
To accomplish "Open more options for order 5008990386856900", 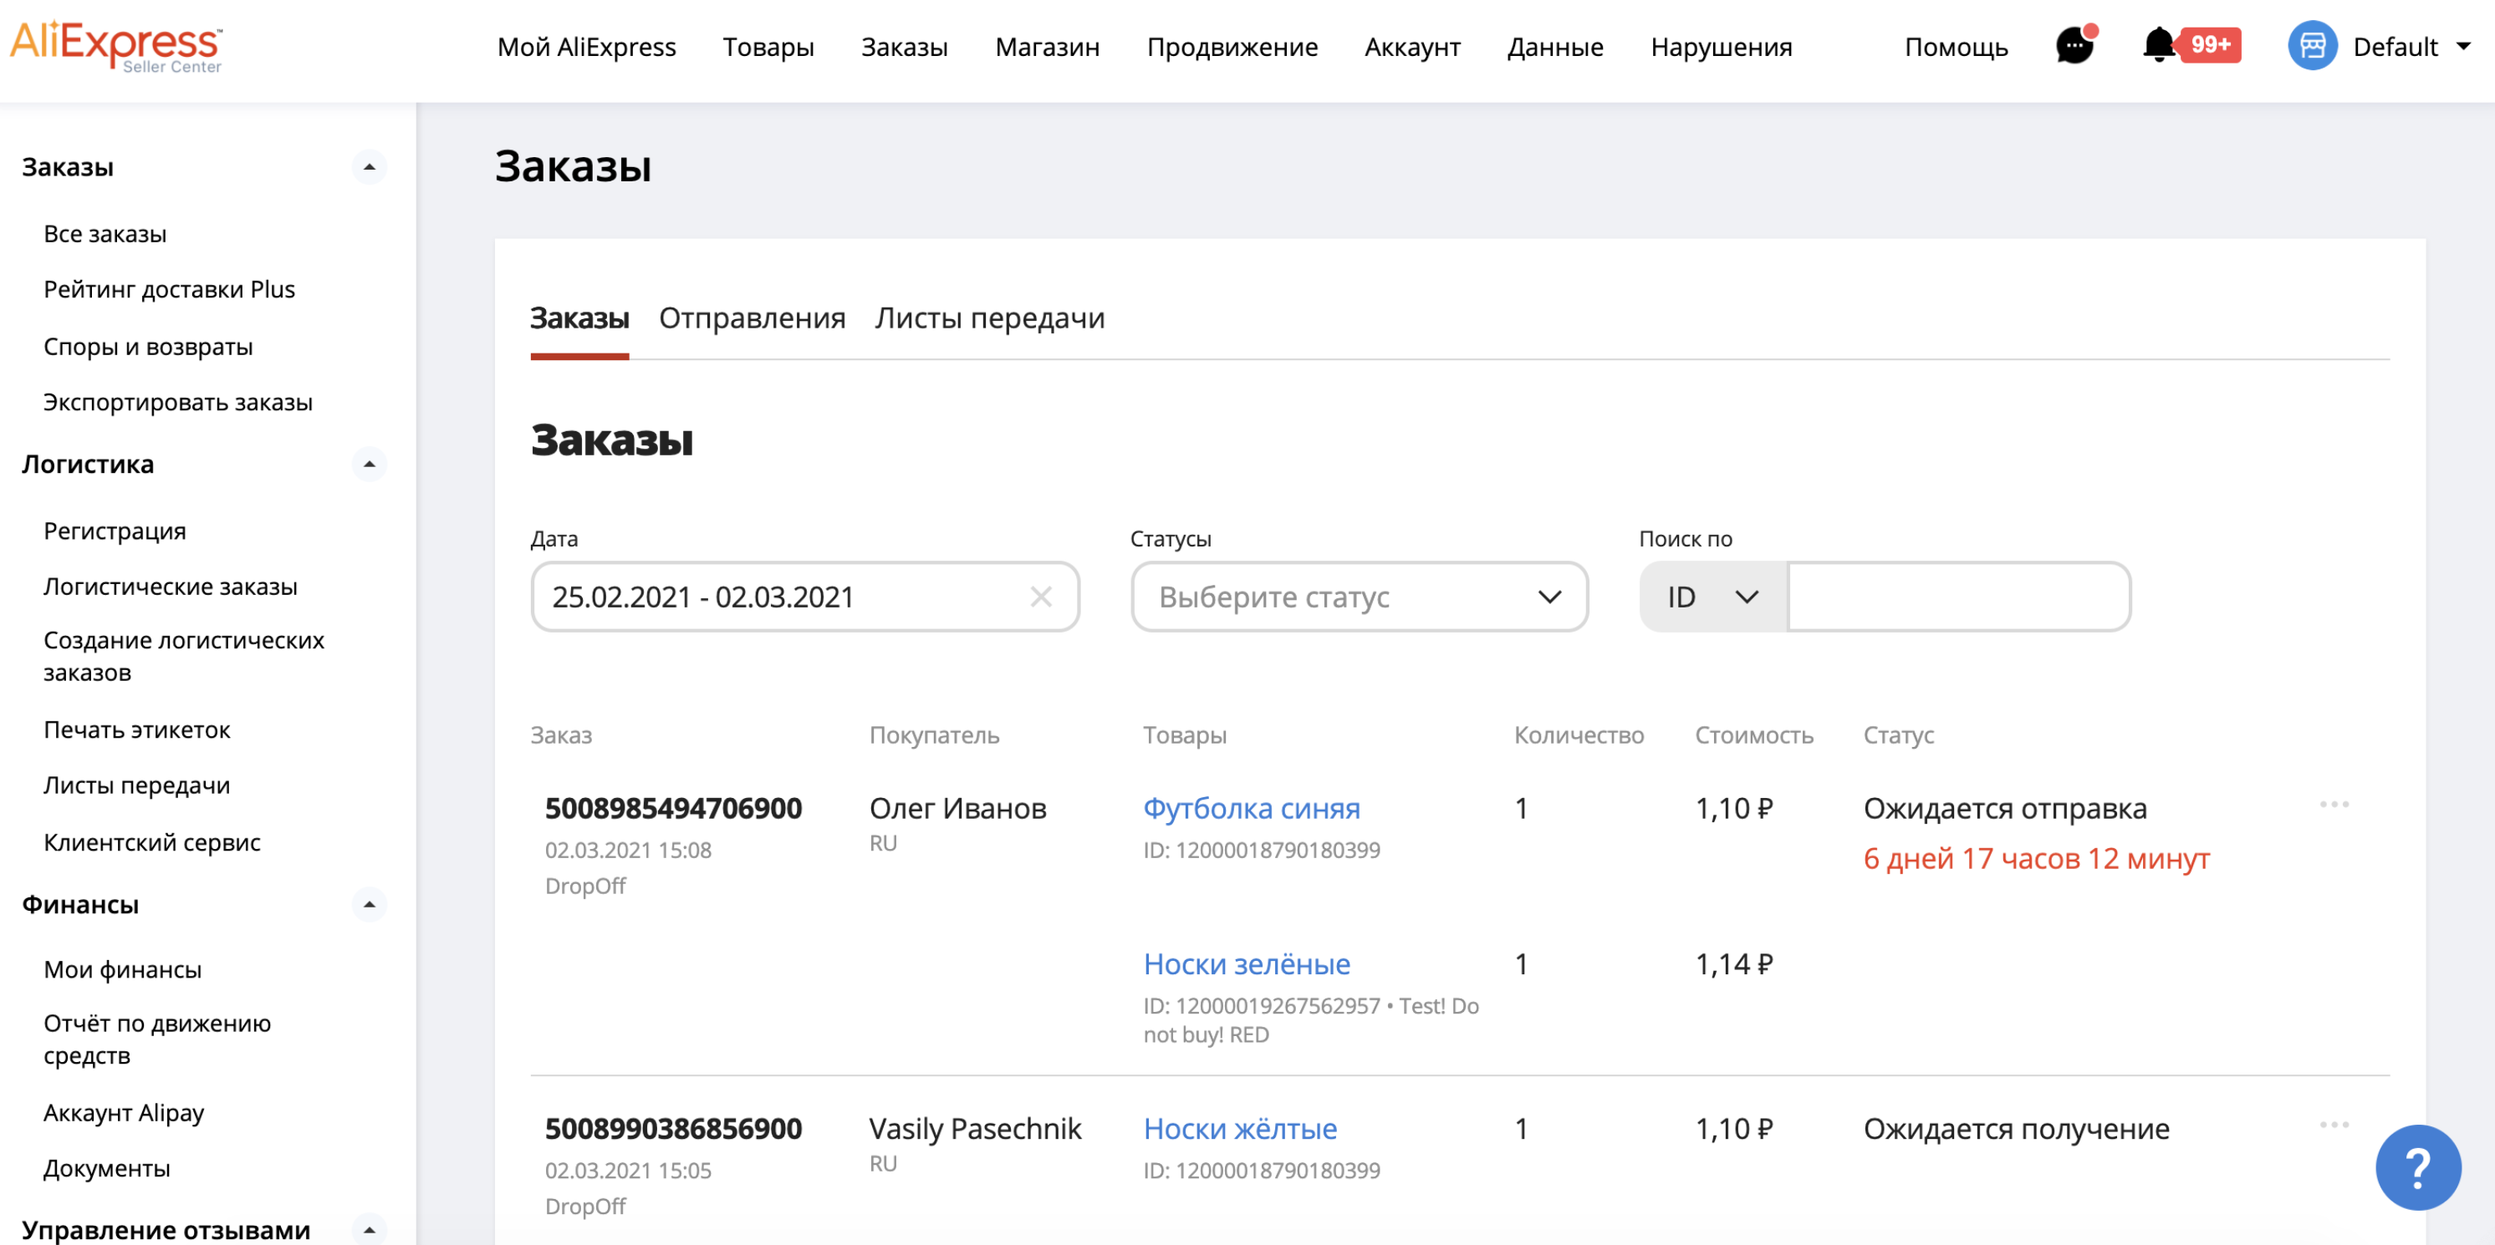I will pyautogui.click(x=2334, y=1124).
